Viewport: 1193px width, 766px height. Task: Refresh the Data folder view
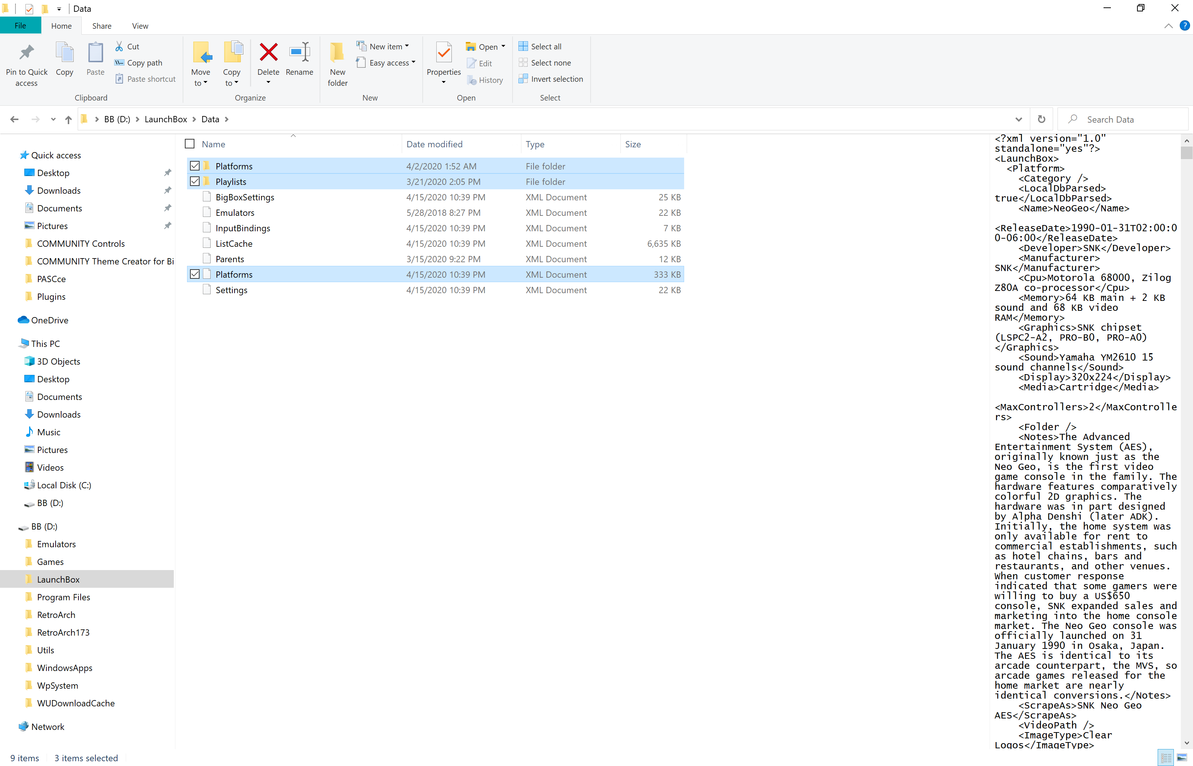pos(1041,119)
